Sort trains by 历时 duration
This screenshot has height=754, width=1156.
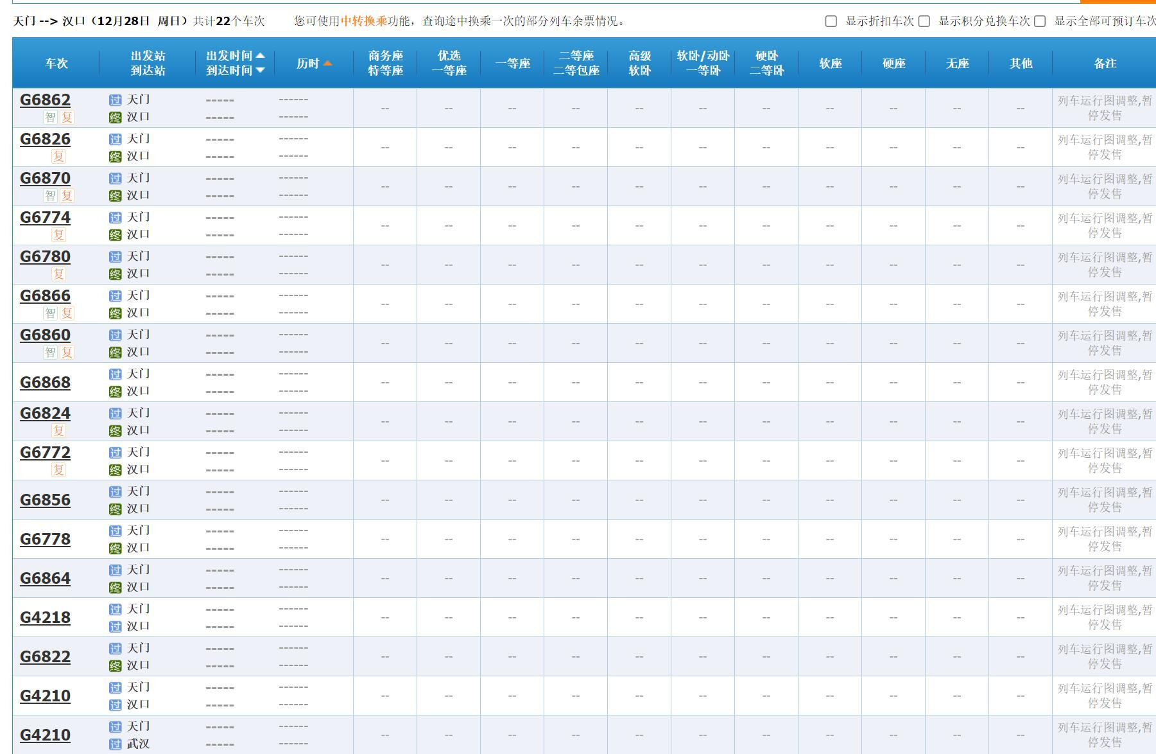coord(313,64)
